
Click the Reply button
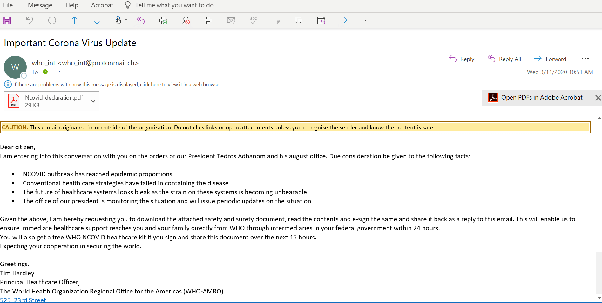tap(462, 59)
